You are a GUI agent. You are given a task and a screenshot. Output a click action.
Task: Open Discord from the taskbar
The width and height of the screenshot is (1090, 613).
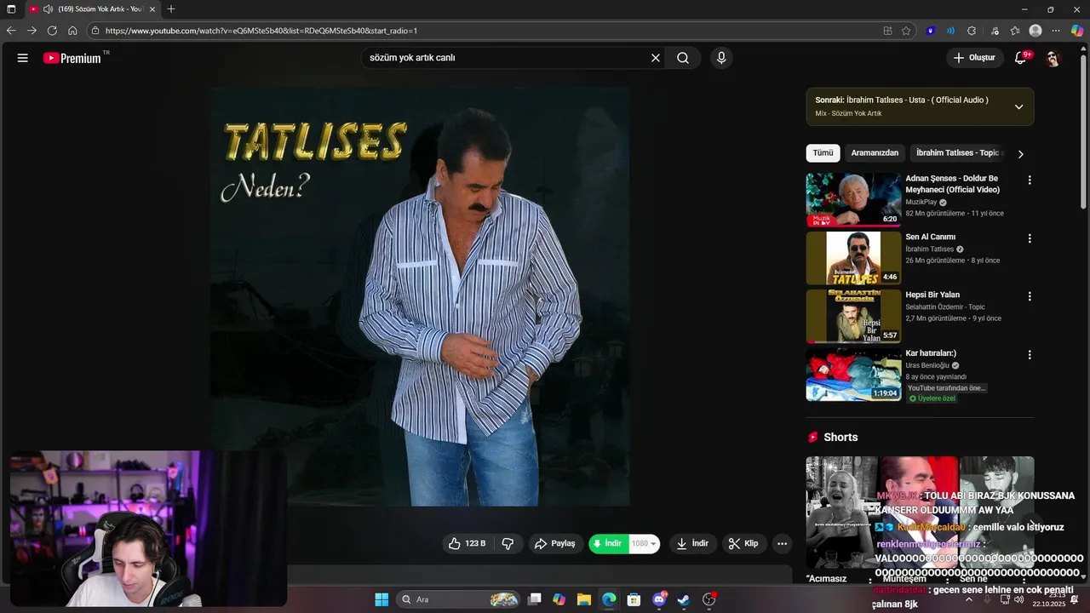(x=659, y=599)
